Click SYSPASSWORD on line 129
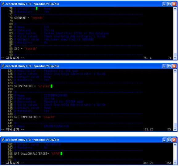The width and height of the screenshot is (179, 166). [23, 86]
